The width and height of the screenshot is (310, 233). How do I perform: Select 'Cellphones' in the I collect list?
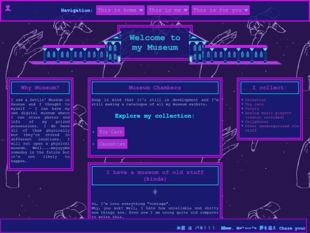257,121
